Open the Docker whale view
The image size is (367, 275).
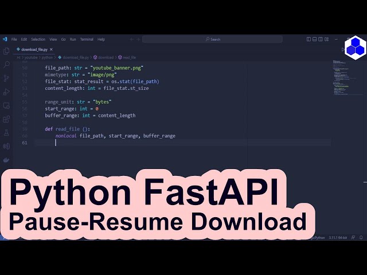point(6,160)
